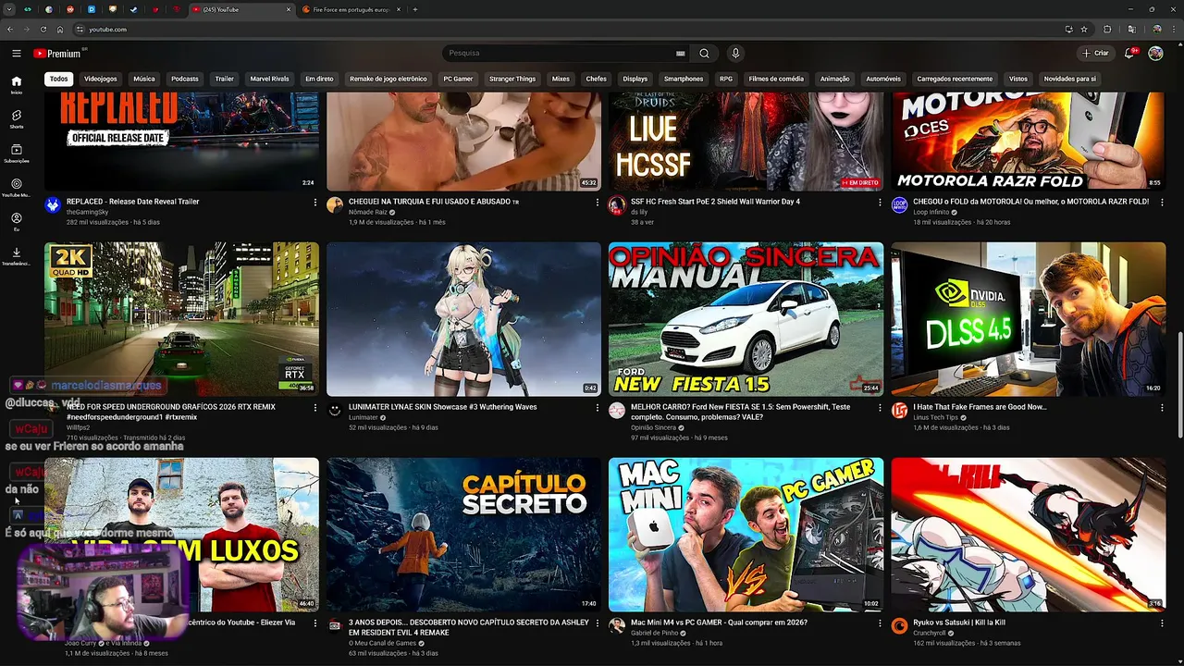Open video title Ryuko vs Satsuki Kill la Kill

pyautogui.click(x=959, y=623)
